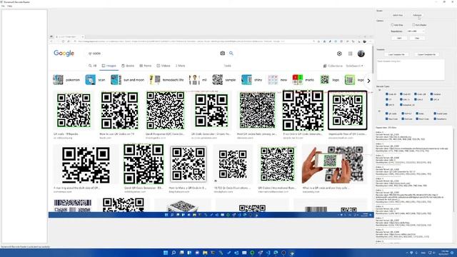The width and height of the screenshot is (457, 257).
Task: Click Export Template File button
Action: (x=426, y=54)
